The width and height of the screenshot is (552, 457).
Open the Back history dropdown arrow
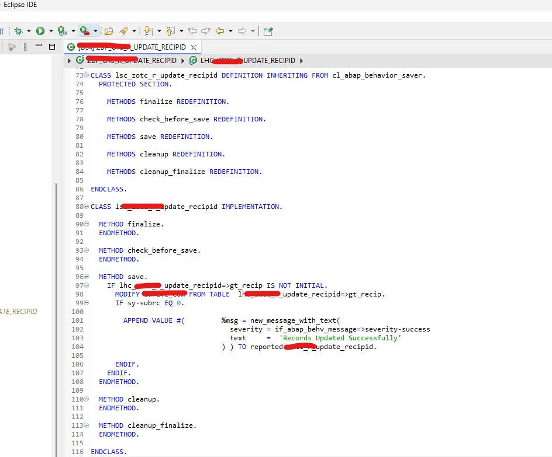(x=230, y=31)
